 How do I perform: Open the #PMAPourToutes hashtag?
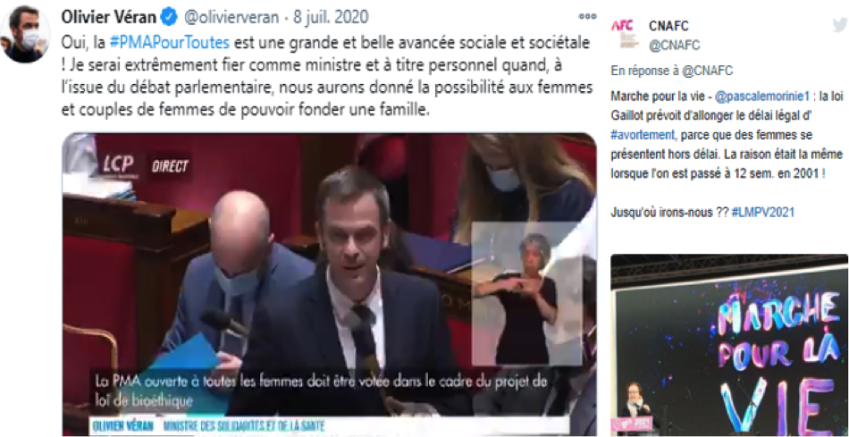[170, 42]
